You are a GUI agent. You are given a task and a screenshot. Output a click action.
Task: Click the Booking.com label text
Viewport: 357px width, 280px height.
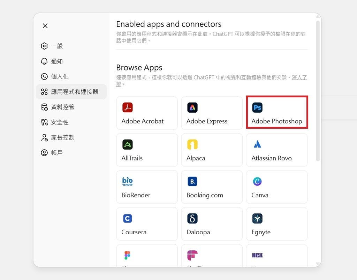[x=205, y=195]
